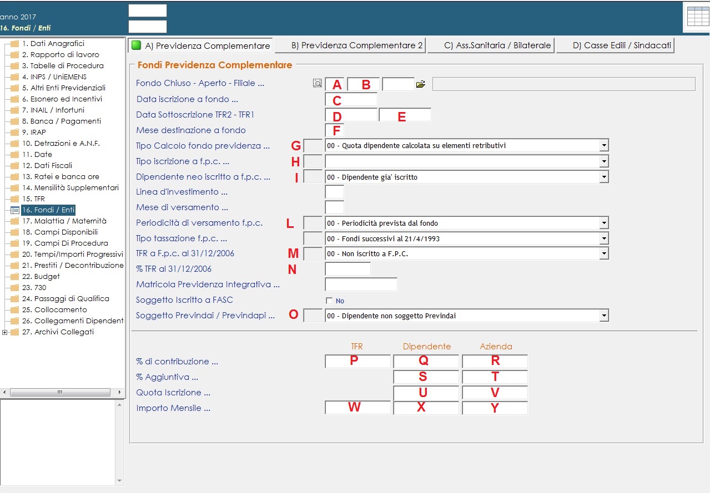Click the open folder icon next to Filiale field
This screenshot has width=710, height=493.
click(x=421, y=84)
